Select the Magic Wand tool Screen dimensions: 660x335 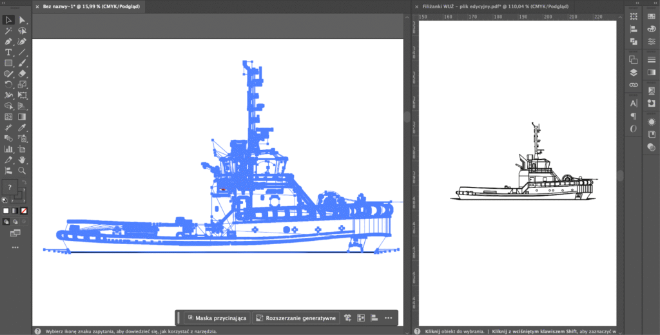[8, 31]
